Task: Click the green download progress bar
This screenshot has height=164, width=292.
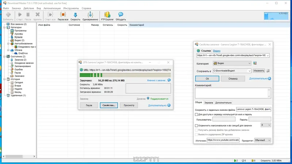Action: (125, 75)
